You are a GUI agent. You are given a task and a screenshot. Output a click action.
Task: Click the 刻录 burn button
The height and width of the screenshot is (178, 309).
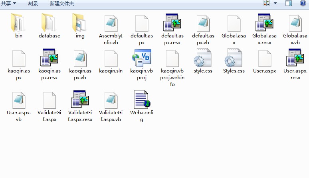pyautogui.click(x=33, y=3)
